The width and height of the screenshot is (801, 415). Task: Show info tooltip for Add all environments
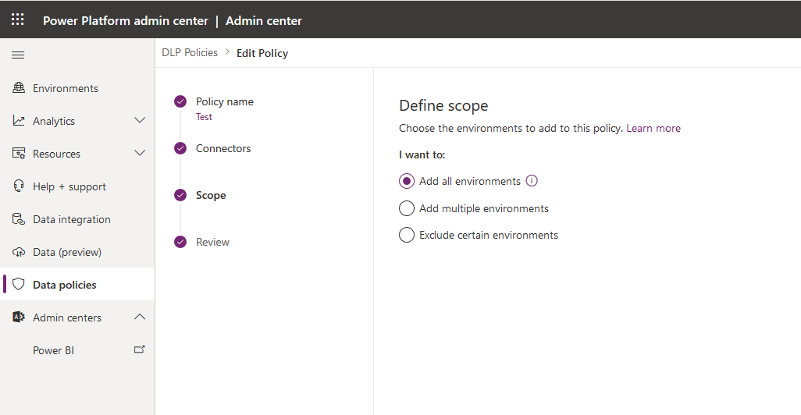click(x=532, y=181)
